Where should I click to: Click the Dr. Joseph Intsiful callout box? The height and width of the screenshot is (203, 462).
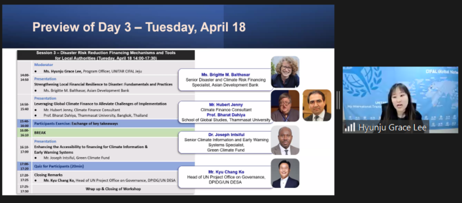pos(225,142)
